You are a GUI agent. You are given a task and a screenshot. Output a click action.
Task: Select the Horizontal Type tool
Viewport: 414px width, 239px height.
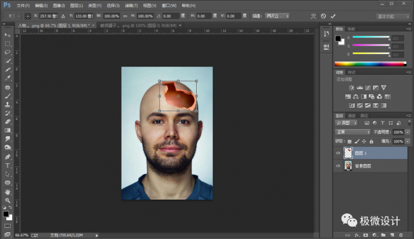[x=8, y=165]
